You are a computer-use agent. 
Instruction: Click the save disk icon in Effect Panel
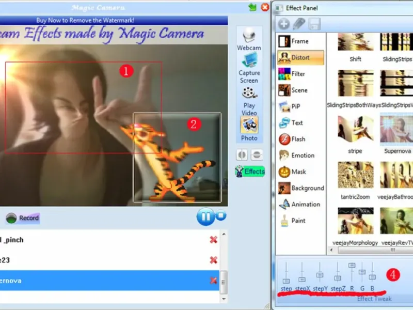pos(314,24)
